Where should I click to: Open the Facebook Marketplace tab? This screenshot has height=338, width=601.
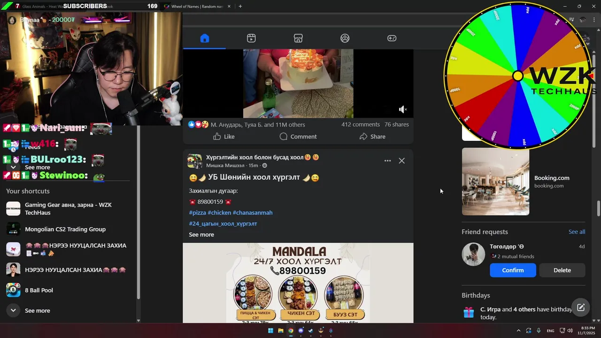298,38
